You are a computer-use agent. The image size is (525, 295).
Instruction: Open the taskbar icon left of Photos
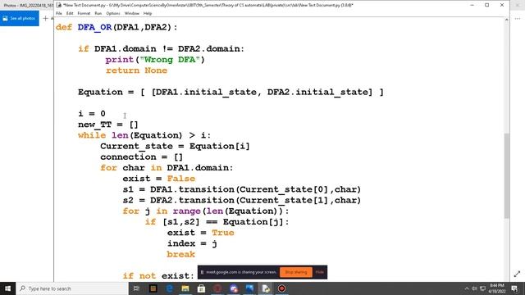[x=234, y=288]
